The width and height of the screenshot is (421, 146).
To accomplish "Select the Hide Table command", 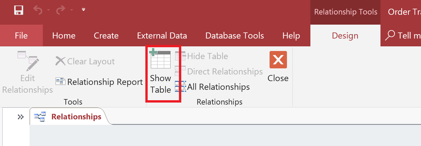I will [202, 56].
